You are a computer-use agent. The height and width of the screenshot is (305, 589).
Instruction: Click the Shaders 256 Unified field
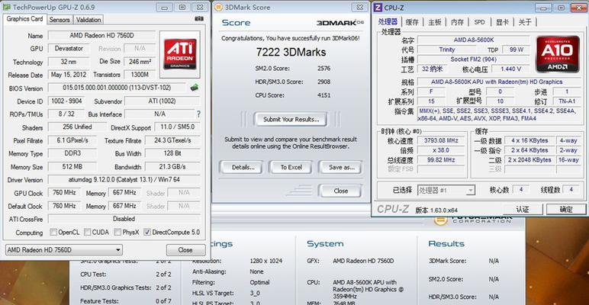pyautogui.click(x=77, y=127)
